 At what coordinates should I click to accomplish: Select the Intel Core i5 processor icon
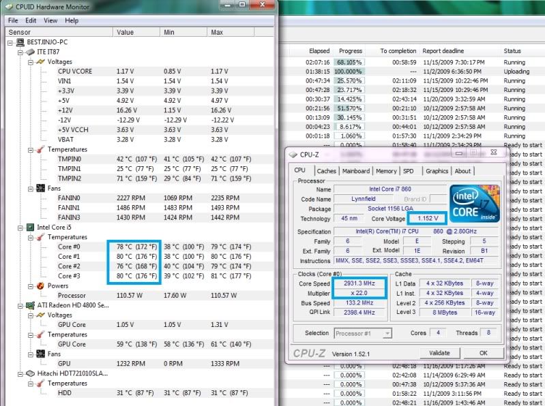click(29, 227)
